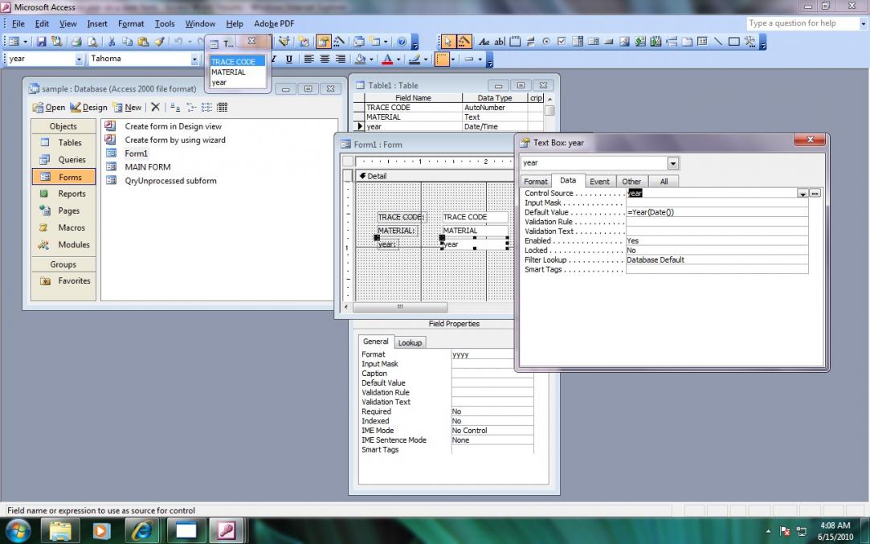
Task: Toggle the Select Objects pointer tool
Action: pyautogui.click(x=447, y=42)
